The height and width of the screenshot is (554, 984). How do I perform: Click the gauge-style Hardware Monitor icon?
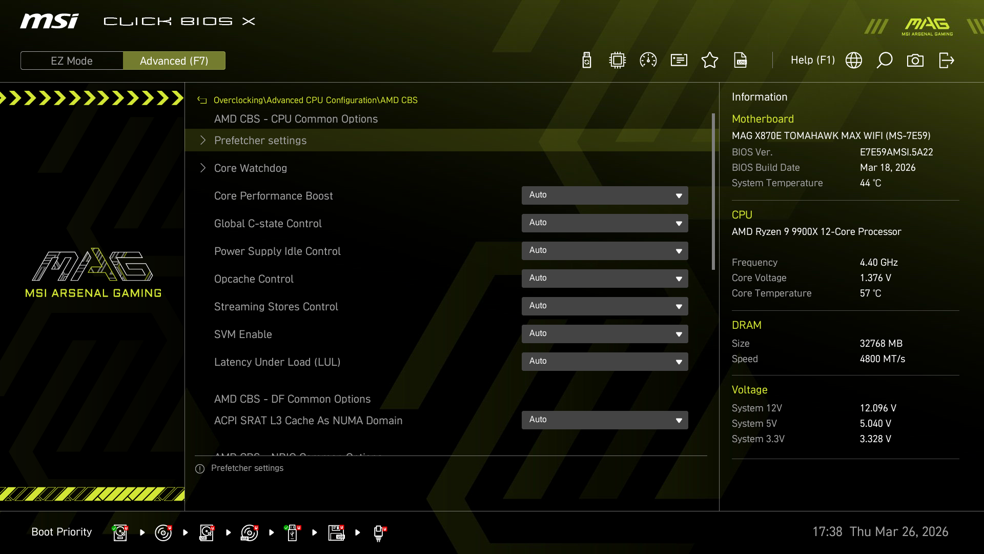pyautogui.click(x=648, y=60)
